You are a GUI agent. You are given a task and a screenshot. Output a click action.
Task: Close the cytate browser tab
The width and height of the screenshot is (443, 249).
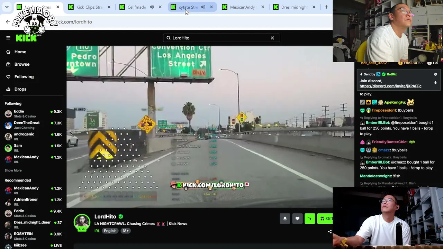211,7
